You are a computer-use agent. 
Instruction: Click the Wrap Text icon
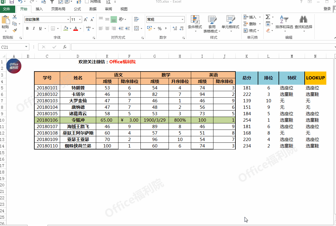pos(137,19)
